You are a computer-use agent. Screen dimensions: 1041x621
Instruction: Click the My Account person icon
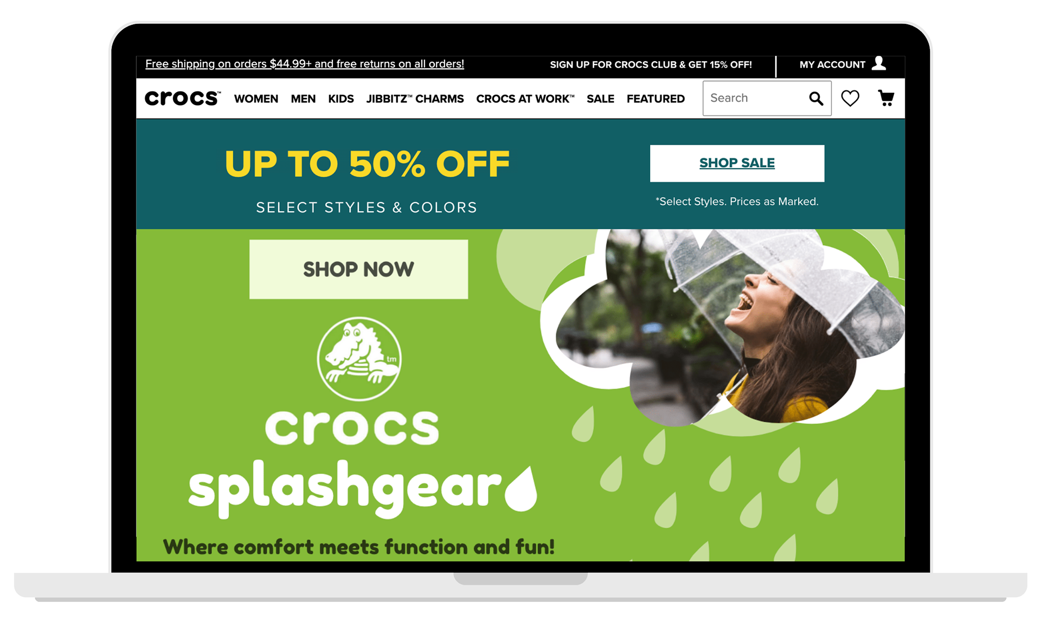(879, 63)
